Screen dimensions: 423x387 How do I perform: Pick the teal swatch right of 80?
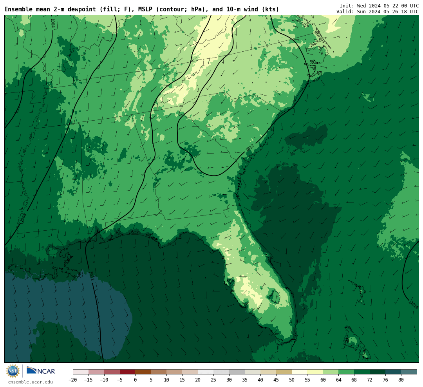[409, 372]
